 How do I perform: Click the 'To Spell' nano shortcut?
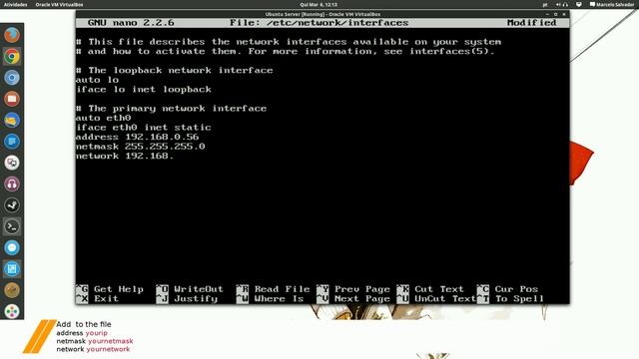click(x=510, y=299)
